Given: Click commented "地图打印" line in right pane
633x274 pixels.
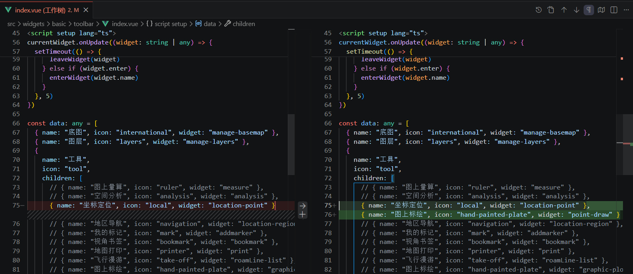Looking at the screenshot, I should point(468,251).
